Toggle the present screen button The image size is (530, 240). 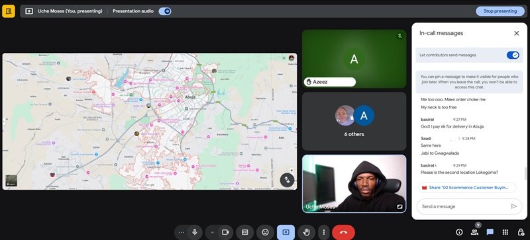[286, 232]
